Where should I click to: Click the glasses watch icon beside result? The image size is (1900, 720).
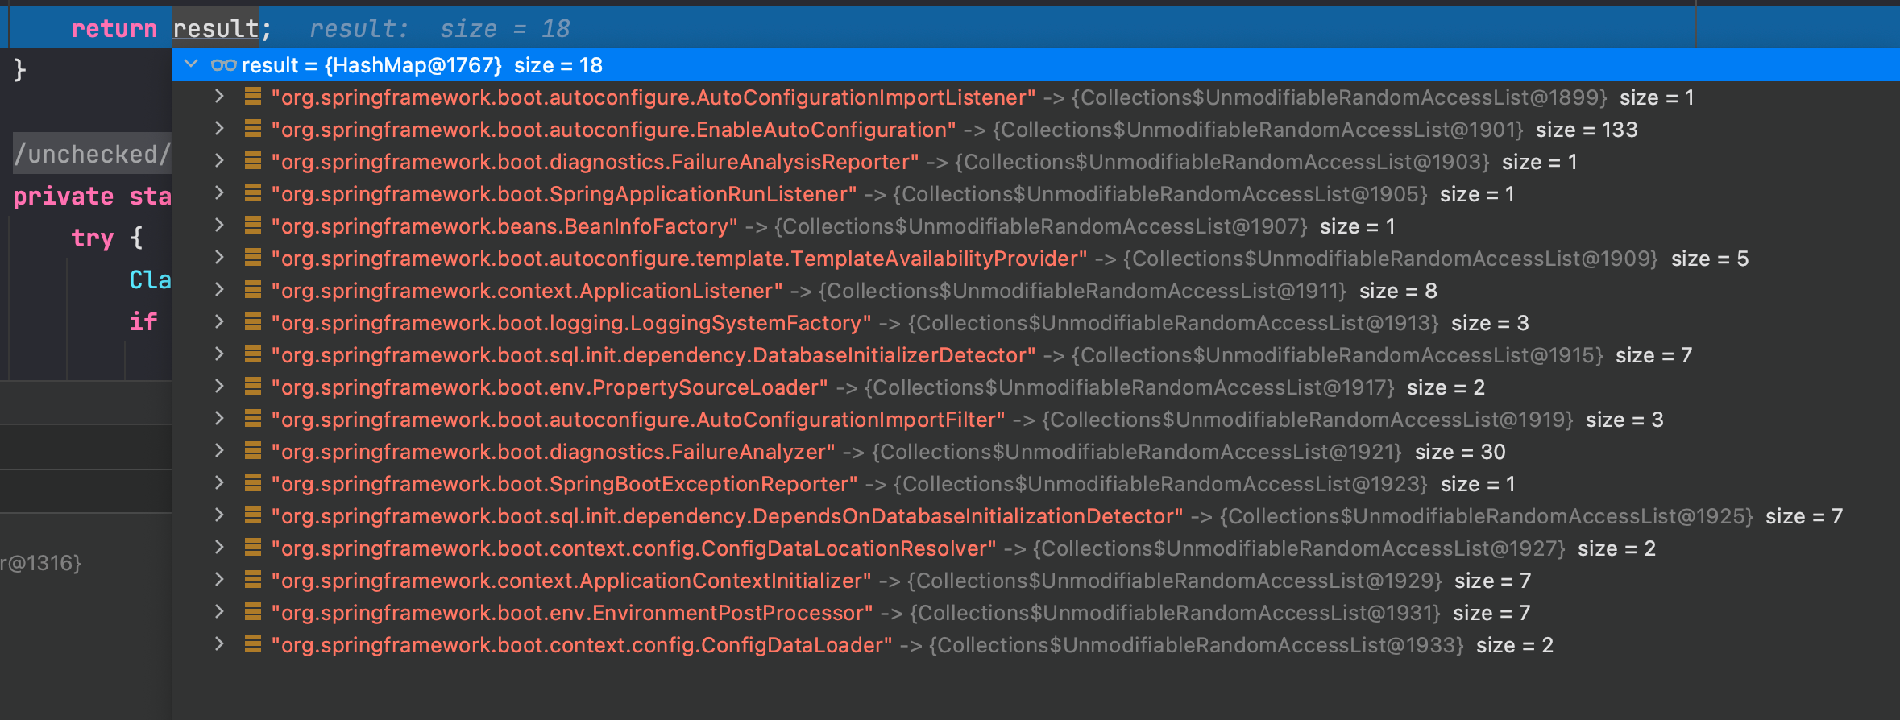[223, 65]
